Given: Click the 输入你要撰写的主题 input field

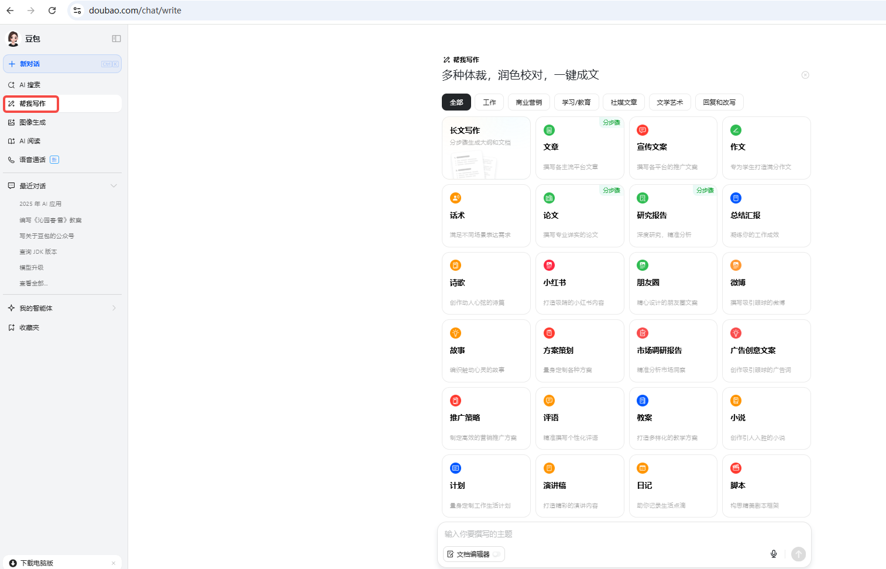Looking at the screenshot, I should [624, 534].
